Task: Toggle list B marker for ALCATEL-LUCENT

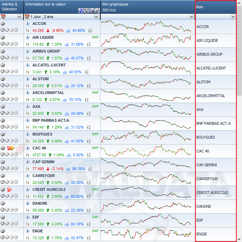Action: (7, 71)
